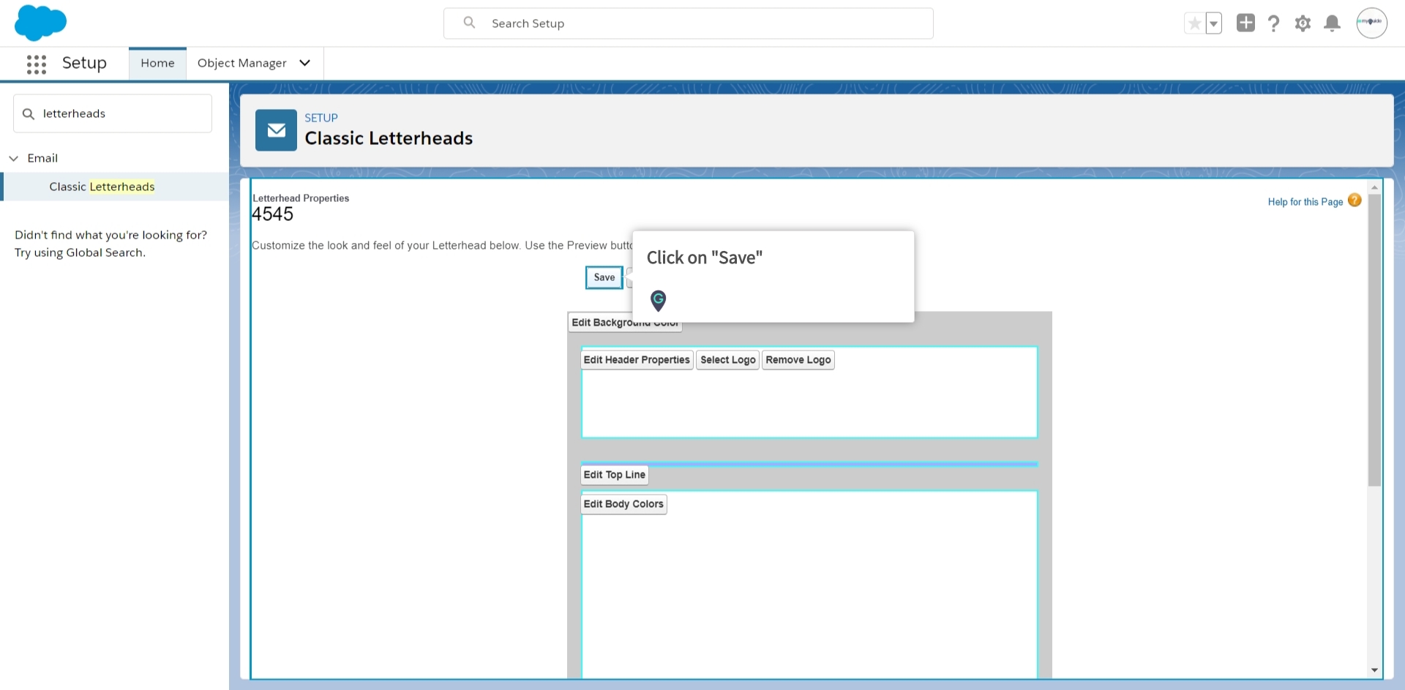Select Classic Letterheads in sidebar

[102, 187]
